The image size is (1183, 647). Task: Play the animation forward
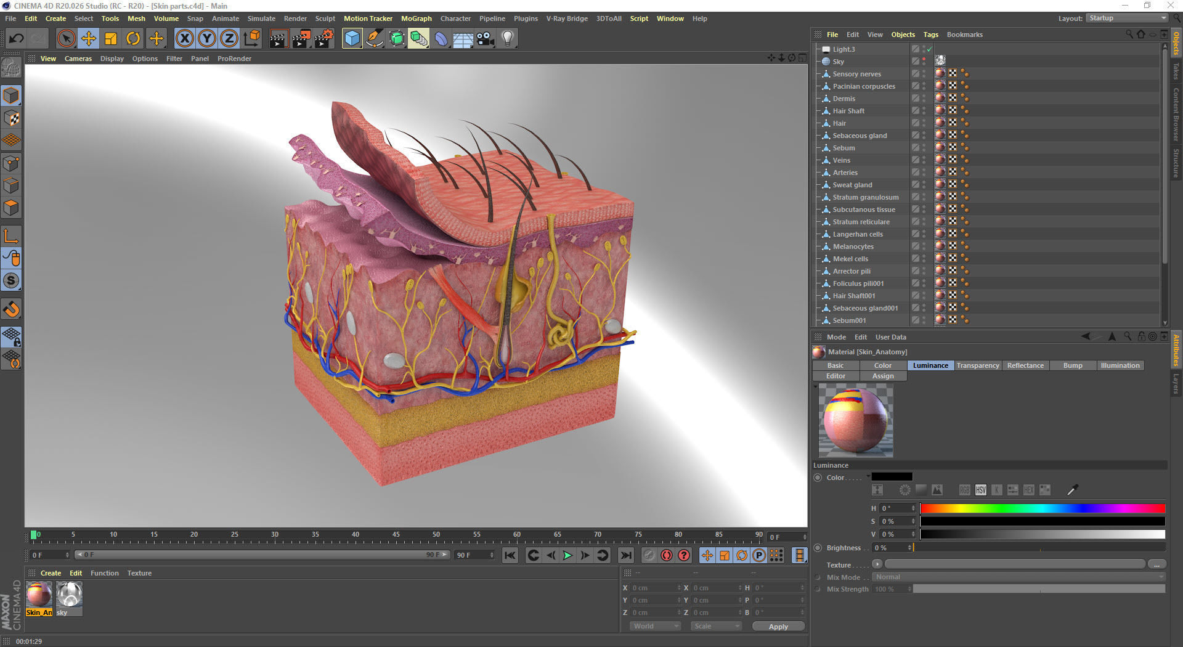pos(567,555)
